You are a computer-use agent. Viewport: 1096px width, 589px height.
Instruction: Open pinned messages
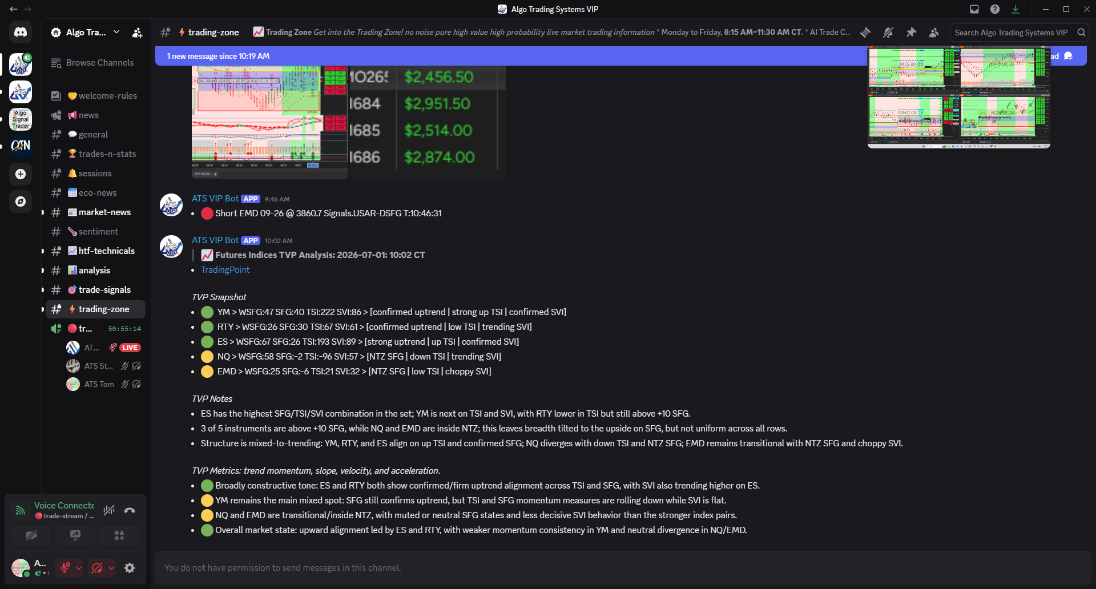pos(911,33)
